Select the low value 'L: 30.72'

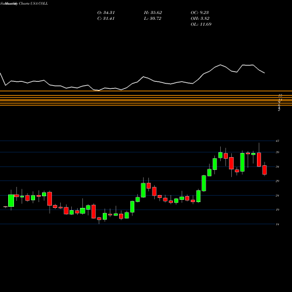(152, 19)
